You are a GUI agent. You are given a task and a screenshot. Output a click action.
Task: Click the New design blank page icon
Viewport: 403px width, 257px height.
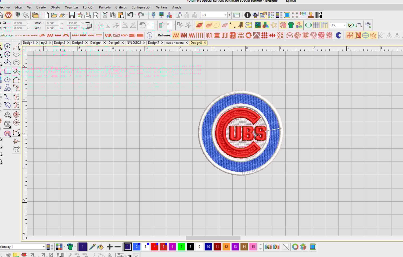click(46, 15)
